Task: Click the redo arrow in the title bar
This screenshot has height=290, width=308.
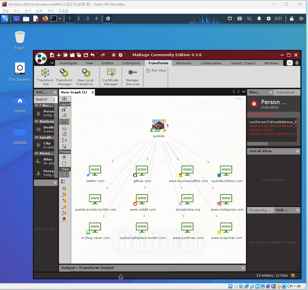Action: click(103, 55)
